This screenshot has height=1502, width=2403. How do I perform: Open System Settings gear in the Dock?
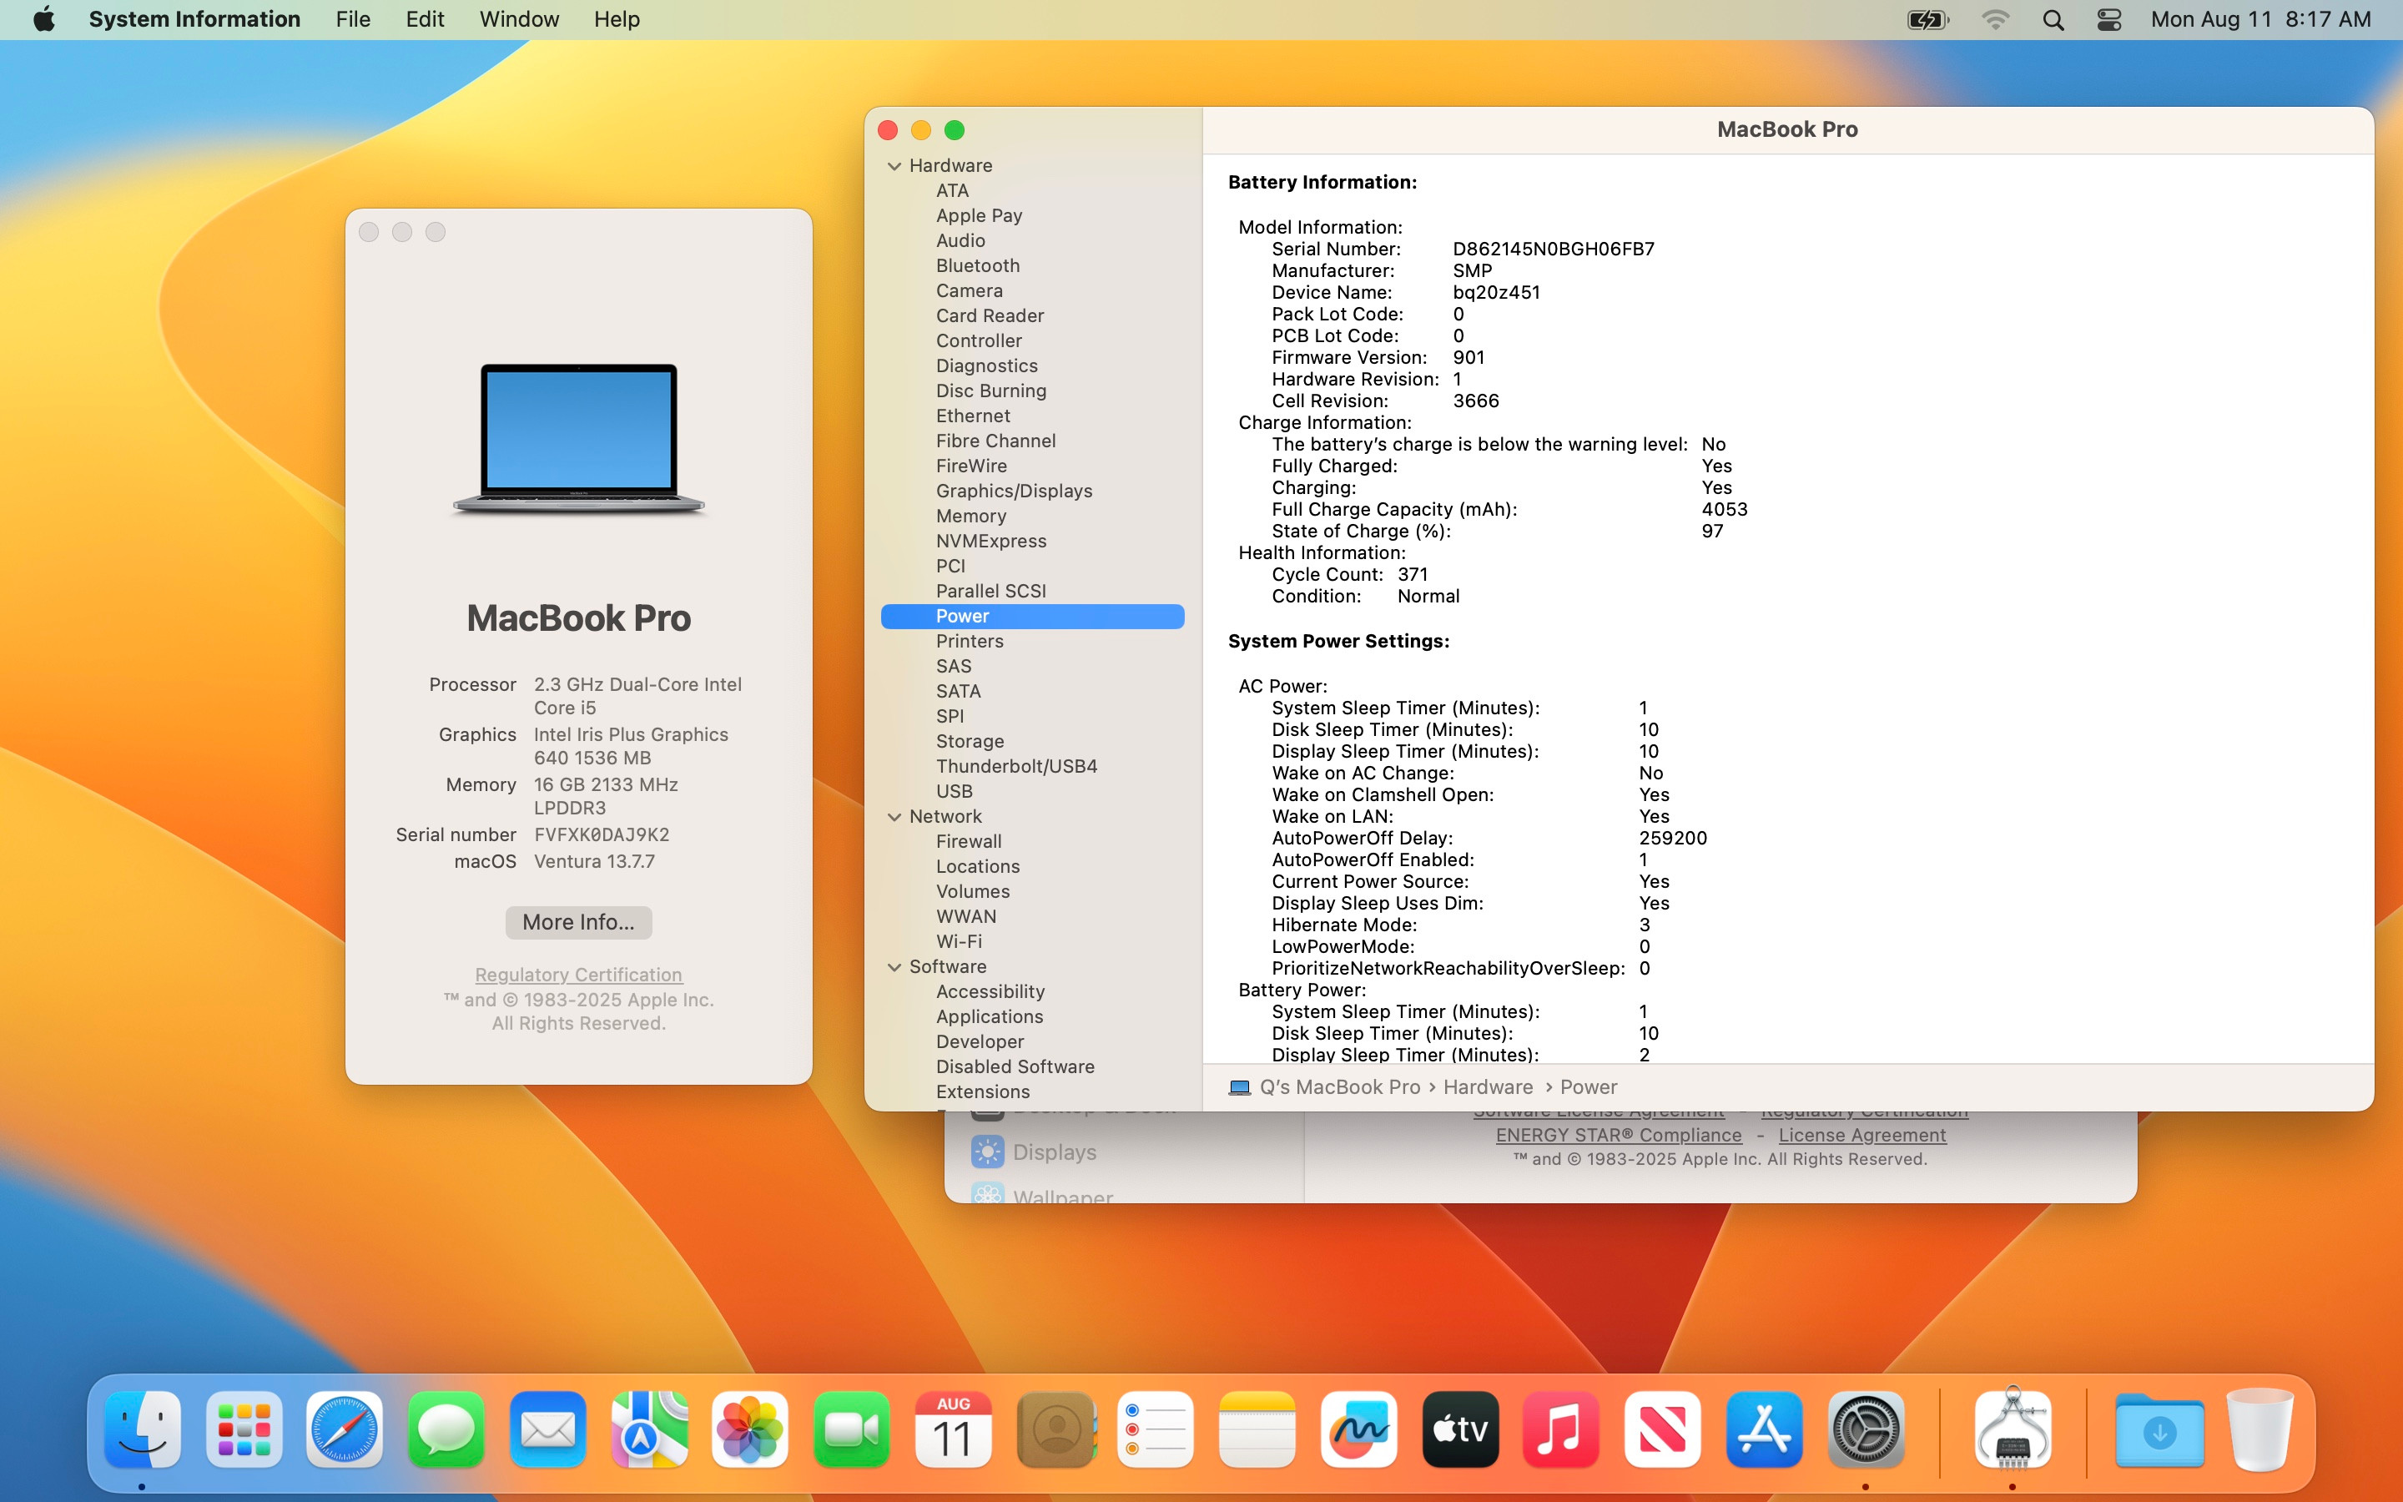pyautogui.click(x=1866, y=1429)
